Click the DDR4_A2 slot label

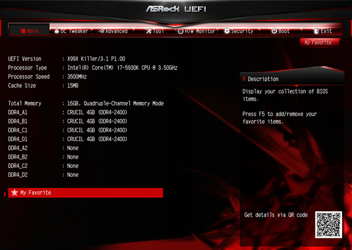pos(18,148)
